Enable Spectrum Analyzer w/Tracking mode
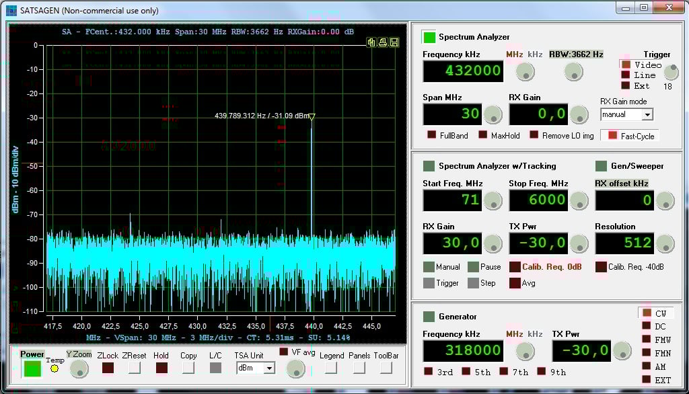The width and height of the screenshot is (689, 394). click(429, 166)
